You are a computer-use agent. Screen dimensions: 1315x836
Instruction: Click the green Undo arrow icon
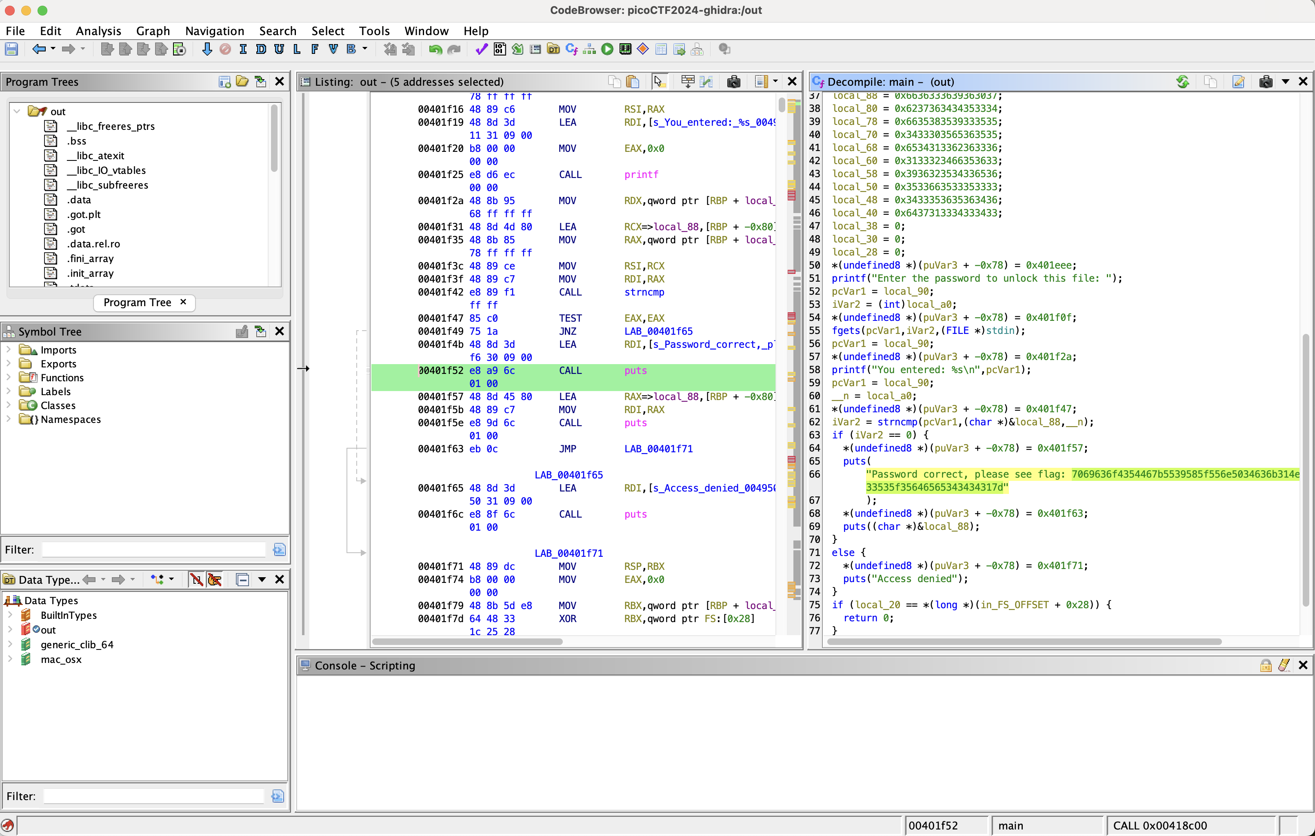(x=435, y=50)
